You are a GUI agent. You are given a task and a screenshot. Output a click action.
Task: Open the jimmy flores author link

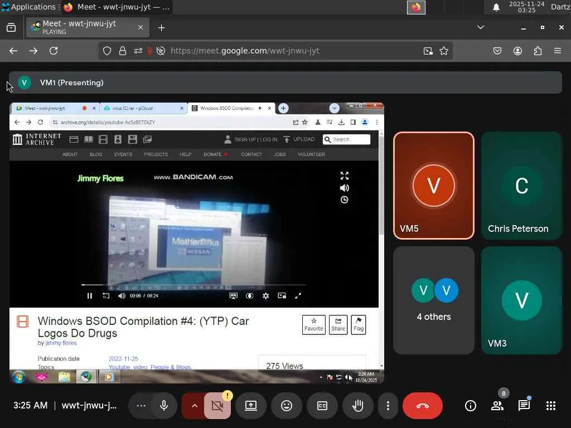(x=61, y=343)
